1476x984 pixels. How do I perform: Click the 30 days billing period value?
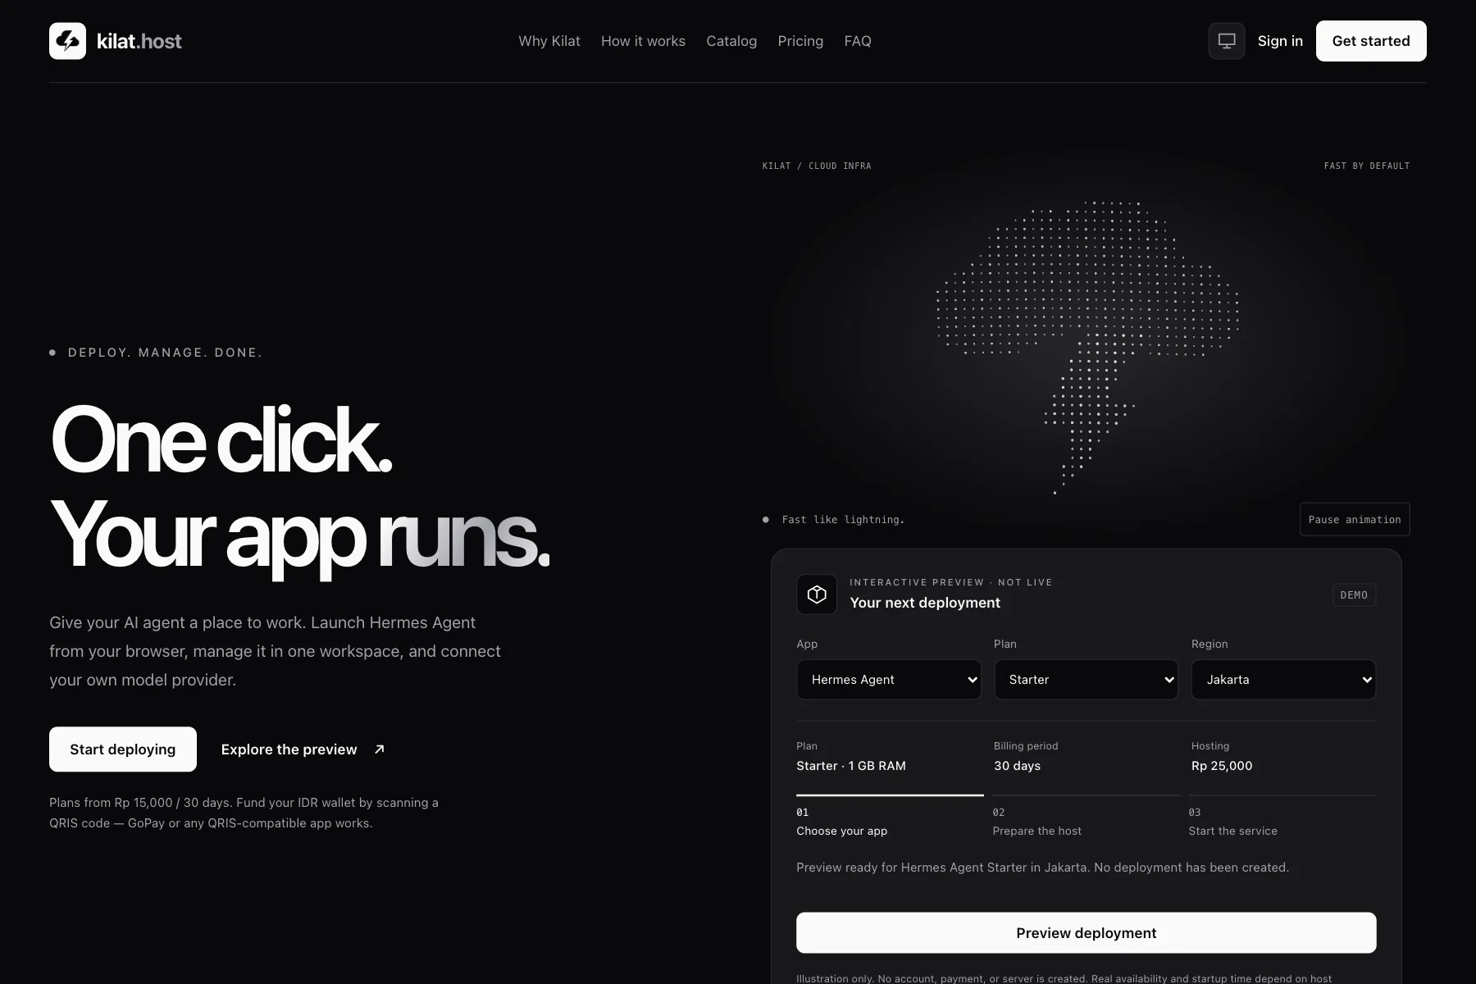(x=1017, y=766)
